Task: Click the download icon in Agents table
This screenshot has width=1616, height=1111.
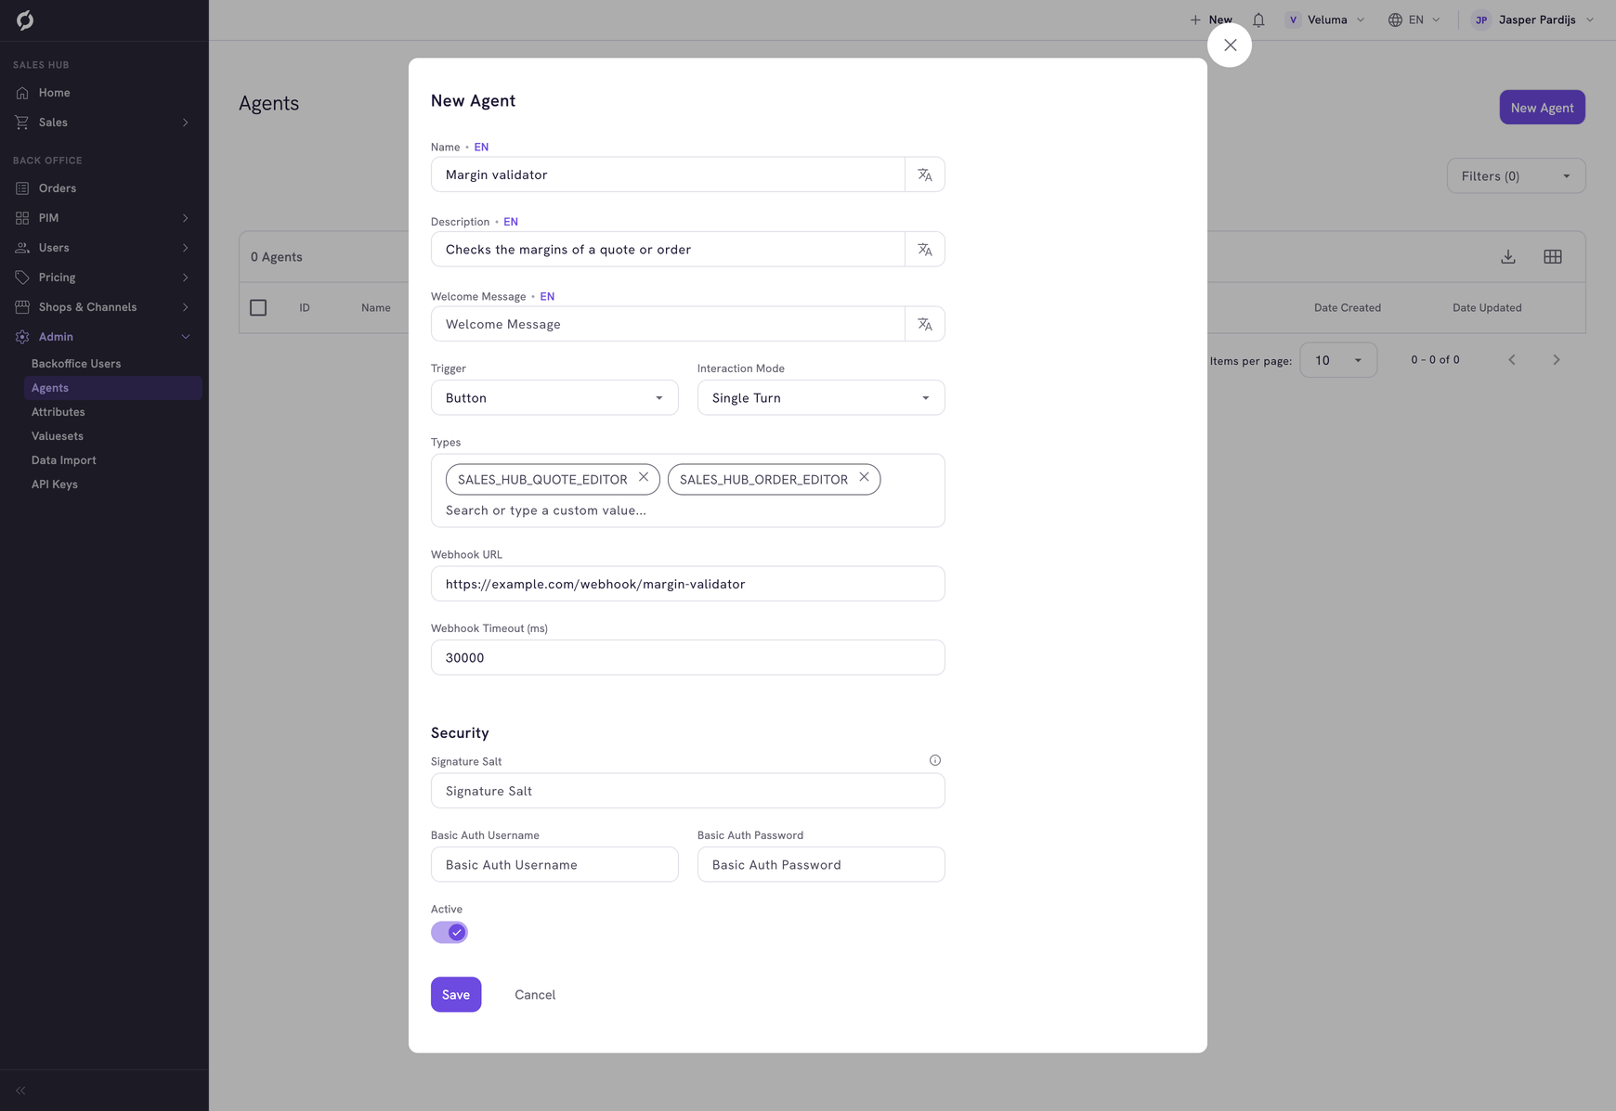Action: (1508, 257)
